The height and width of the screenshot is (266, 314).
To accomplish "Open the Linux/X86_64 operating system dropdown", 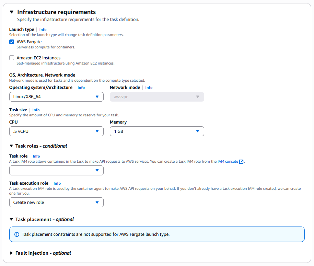I will (x=56, y=97).
